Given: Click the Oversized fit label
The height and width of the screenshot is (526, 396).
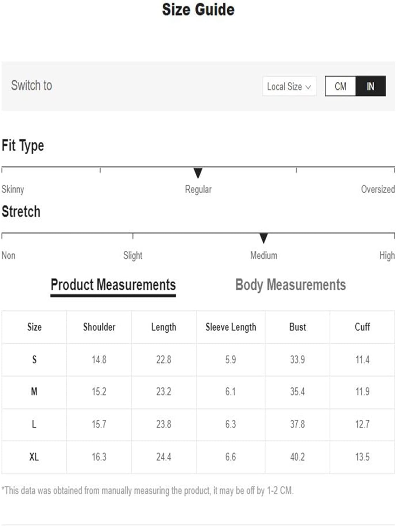Looking at the screenshot, I should (x=378, y=189).
